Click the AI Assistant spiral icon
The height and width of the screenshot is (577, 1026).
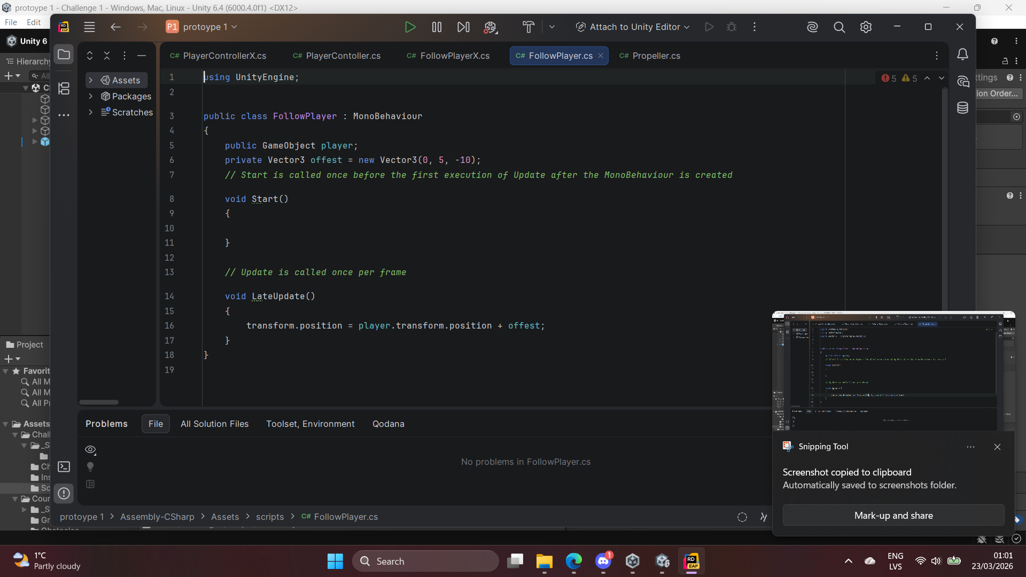coord(812,27)
